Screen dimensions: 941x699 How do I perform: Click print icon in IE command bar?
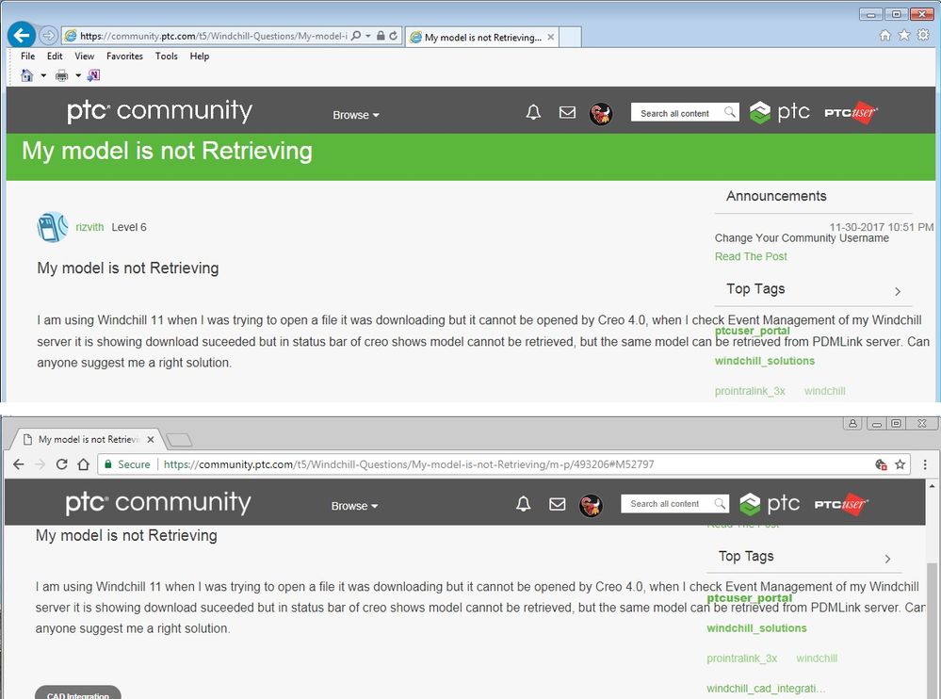(x=61, y=75)
